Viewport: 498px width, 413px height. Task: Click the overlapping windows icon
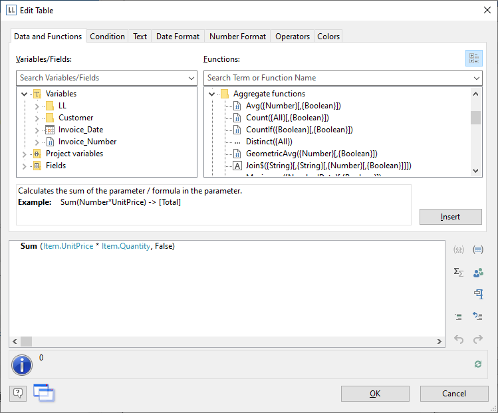pyautogui.click(x=43, y=392)
